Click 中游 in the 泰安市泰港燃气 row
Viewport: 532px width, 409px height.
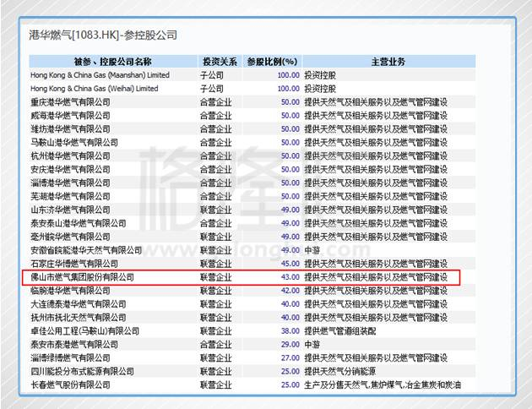tap(312, 345)
